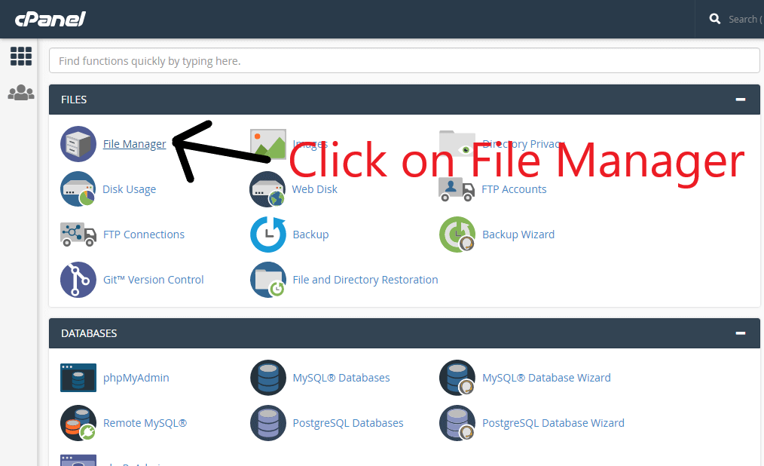The height and width of the screenshot is (466, 764).
Task: Click the FTP Accounts link
Action: [x=514, y=189]
